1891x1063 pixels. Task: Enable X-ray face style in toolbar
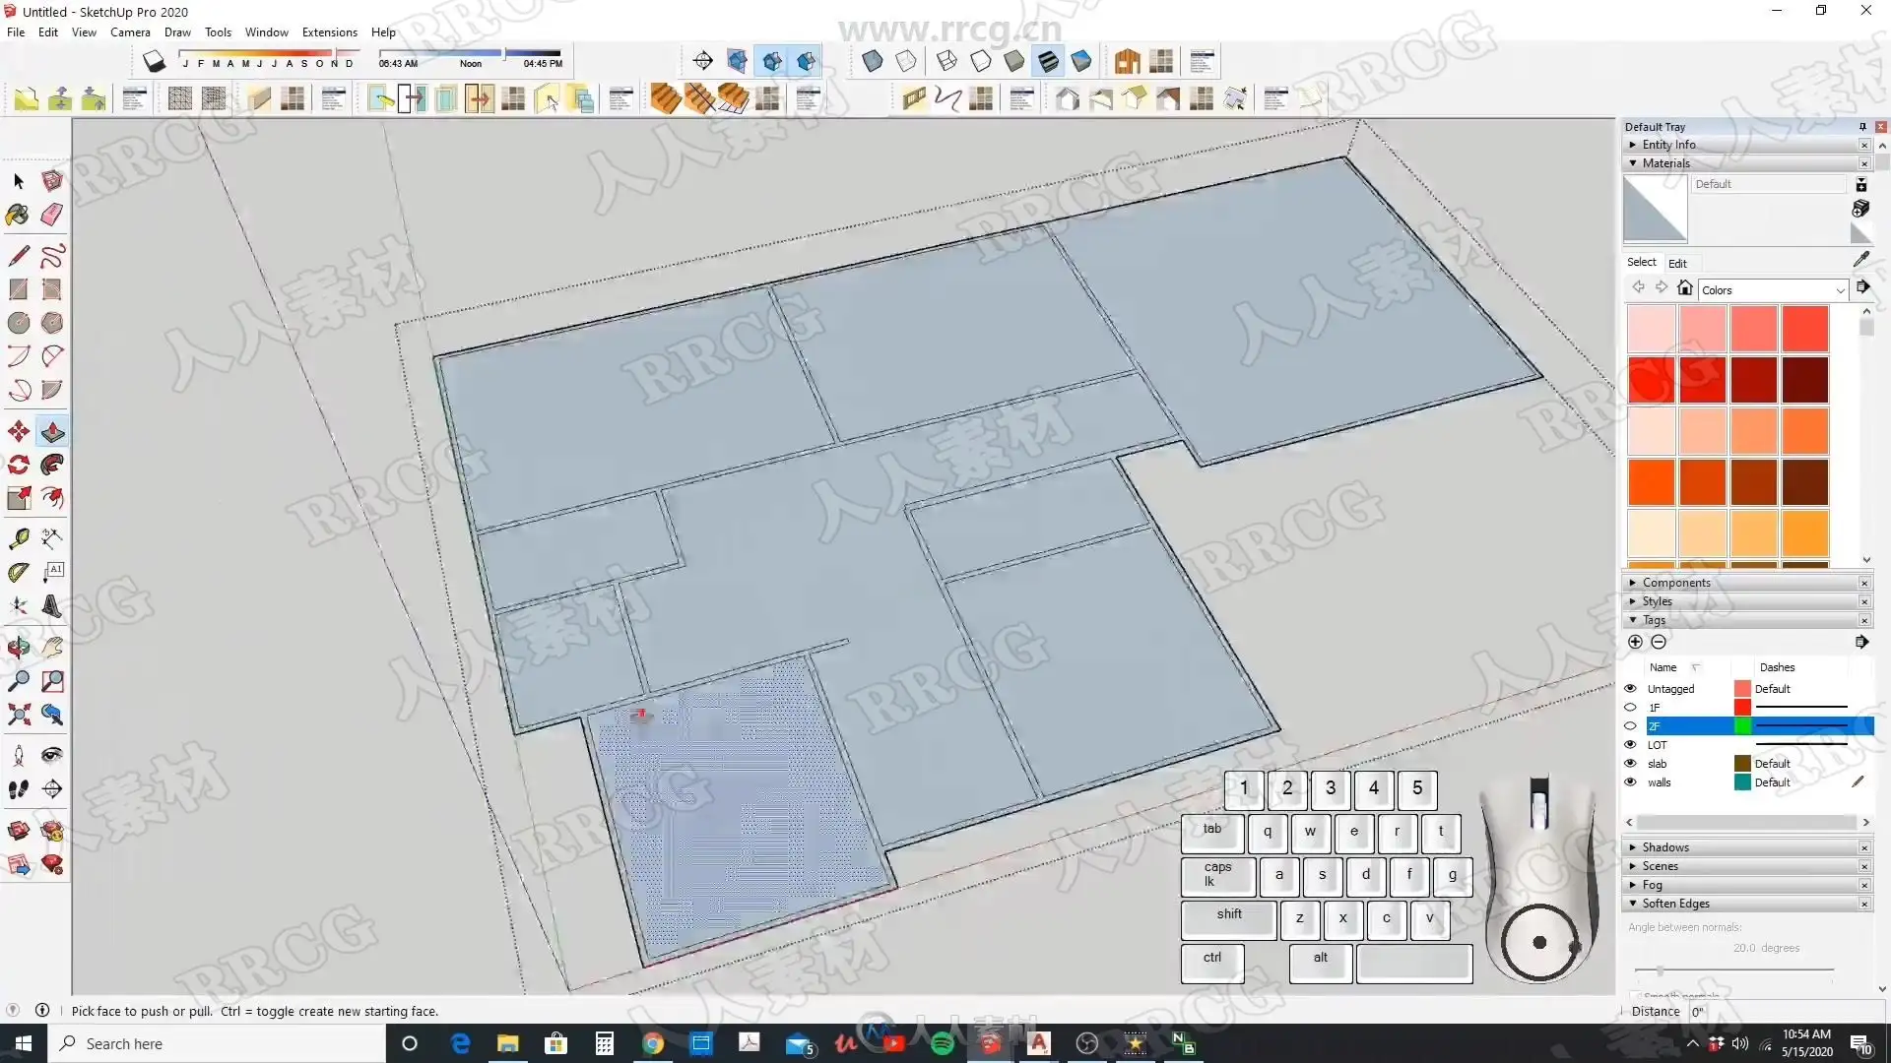click(872, 62)
